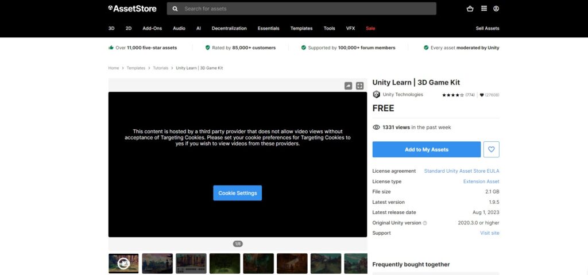Open the apps grid icon
This screenshot has height=275, width=588.
[483, 9]
